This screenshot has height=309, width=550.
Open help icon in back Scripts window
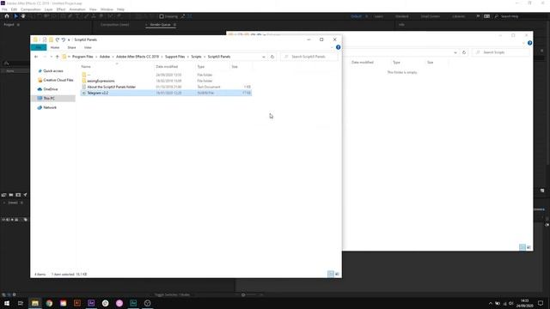[529, 43]
